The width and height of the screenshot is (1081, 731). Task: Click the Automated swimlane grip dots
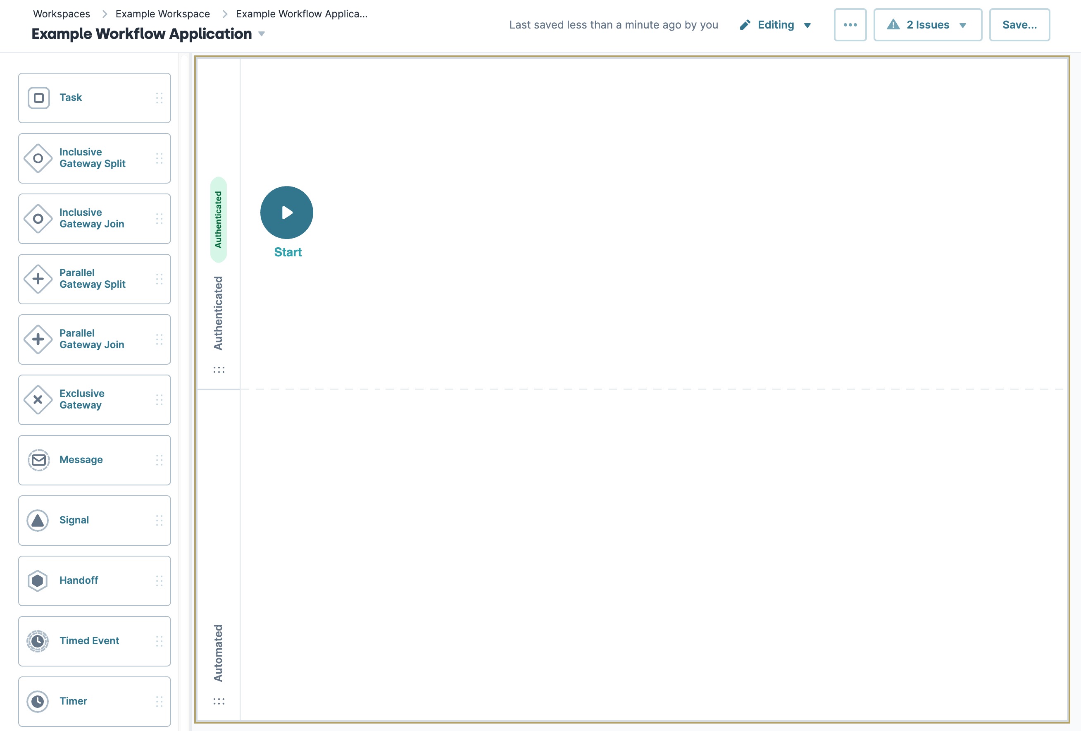pyautogui.click(x=219, y=701)
